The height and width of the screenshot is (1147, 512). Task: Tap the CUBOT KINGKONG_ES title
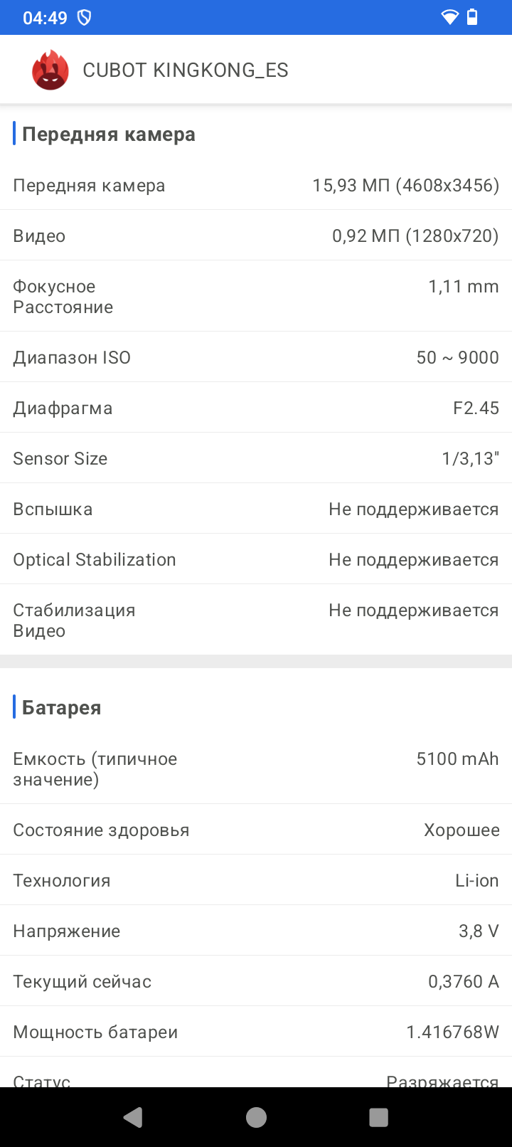[186, 70]
